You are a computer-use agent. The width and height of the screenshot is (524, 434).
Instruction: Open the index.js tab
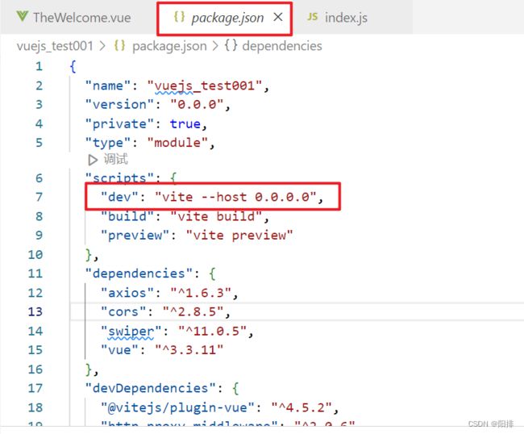[x=347, y=17]
